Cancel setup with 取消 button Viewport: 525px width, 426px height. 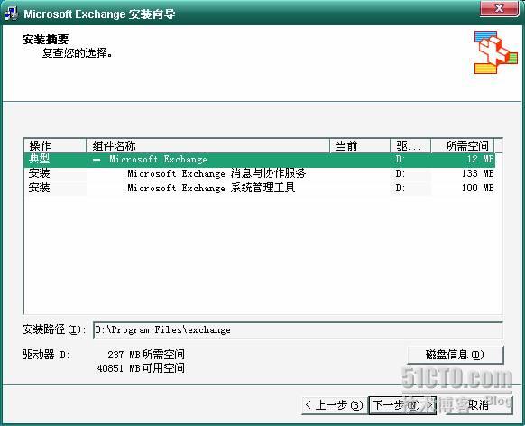click(x=478, y=405)
